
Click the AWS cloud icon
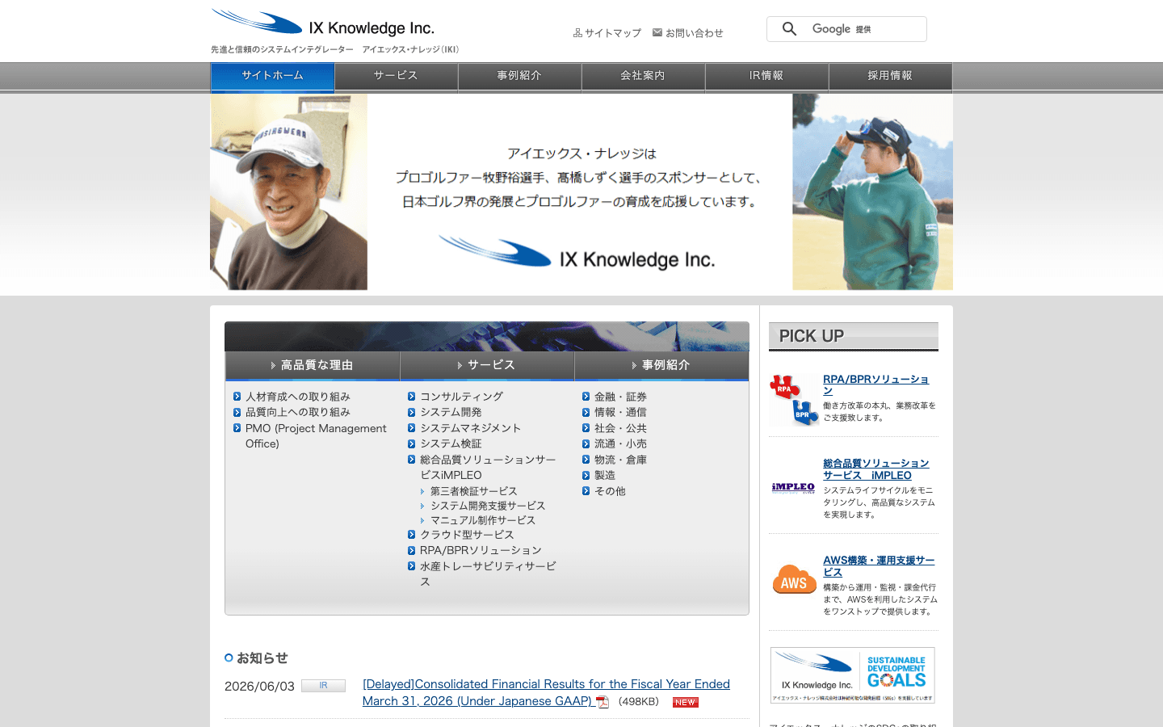click(794, 579)
